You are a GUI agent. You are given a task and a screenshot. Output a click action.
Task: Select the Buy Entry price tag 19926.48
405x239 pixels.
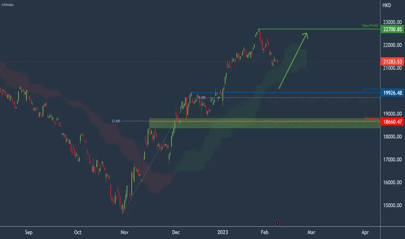392,93
